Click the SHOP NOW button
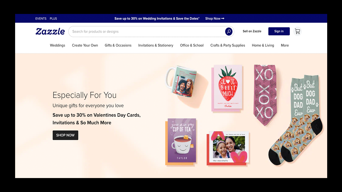 point(65,135)
